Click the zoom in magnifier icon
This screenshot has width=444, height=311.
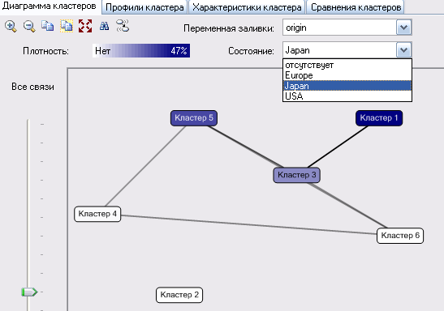click(11, 26)
